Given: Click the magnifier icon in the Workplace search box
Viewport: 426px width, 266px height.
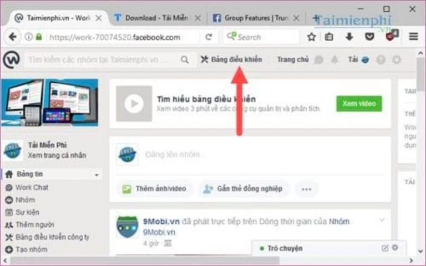Looking at the screenshot, I should (185, 59).
